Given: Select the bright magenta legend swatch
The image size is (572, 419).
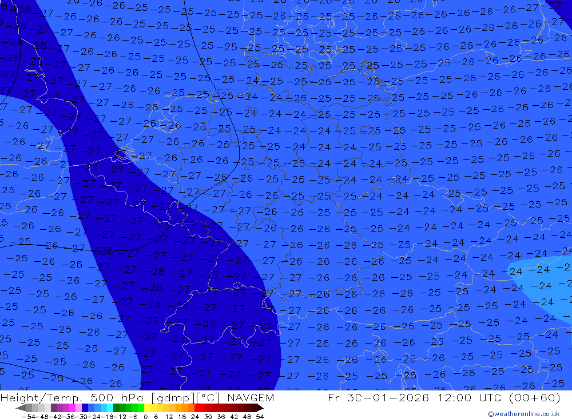Looking at the screenshot, I should (72, 408).
